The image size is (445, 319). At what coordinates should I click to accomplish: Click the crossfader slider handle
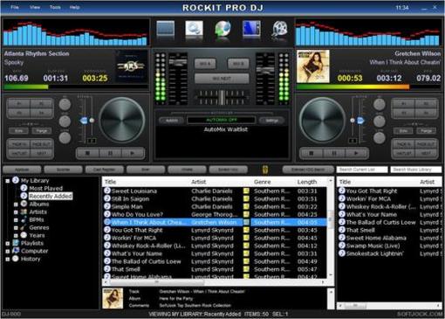[x=222, y=97]
